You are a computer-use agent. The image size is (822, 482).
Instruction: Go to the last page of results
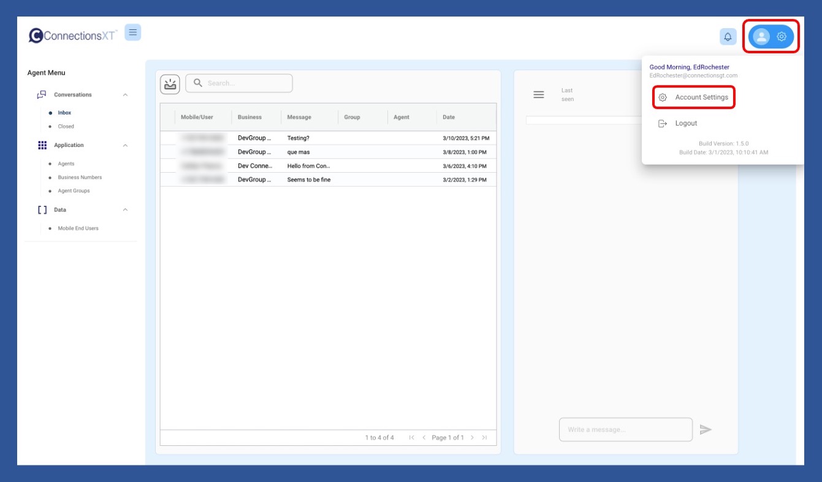pos(484,438)
